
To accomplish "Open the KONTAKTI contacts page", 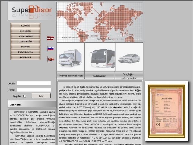I will click(x=25, y=57).
